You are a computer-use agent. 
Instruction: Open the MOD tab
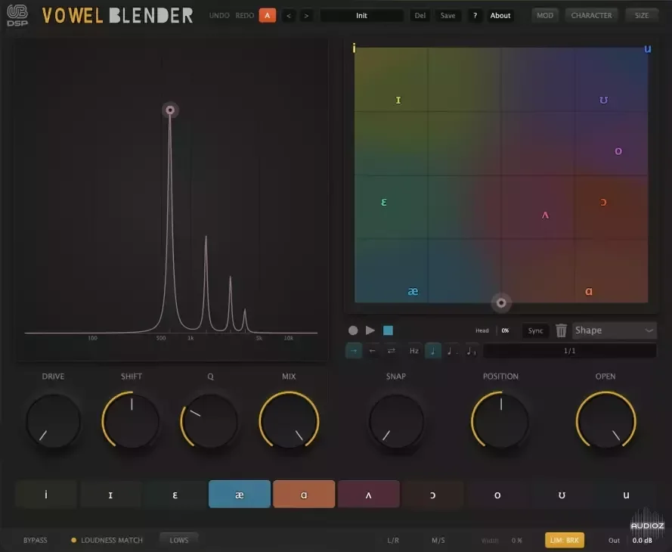545,15
